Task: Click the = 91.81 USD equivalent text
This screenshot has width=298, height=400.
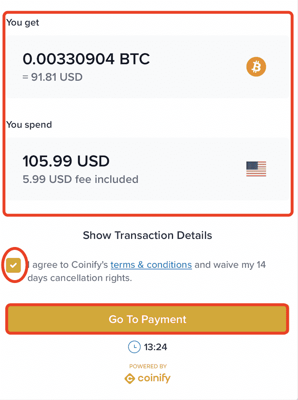Action: 53,77
